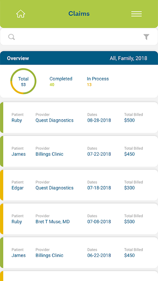
Task: Open Edgar's claim dated 07-18-2018
Action: [79, 185]
